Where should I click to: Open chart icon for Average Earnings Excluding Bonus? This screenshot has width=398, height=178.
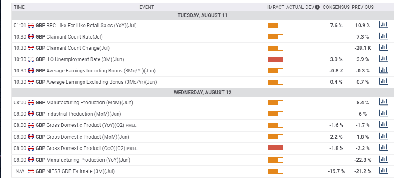[x=383, y=82]
